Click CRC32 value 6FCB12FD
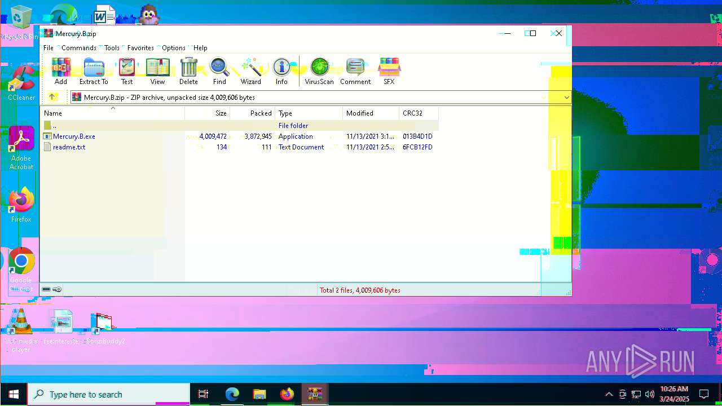Image resolution: width=722 pixels, height=406 pixels. pyautogui.click(x=417, y=147)
